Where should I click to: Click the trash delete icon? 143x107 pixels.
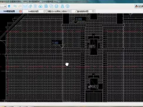pos(35,6)
